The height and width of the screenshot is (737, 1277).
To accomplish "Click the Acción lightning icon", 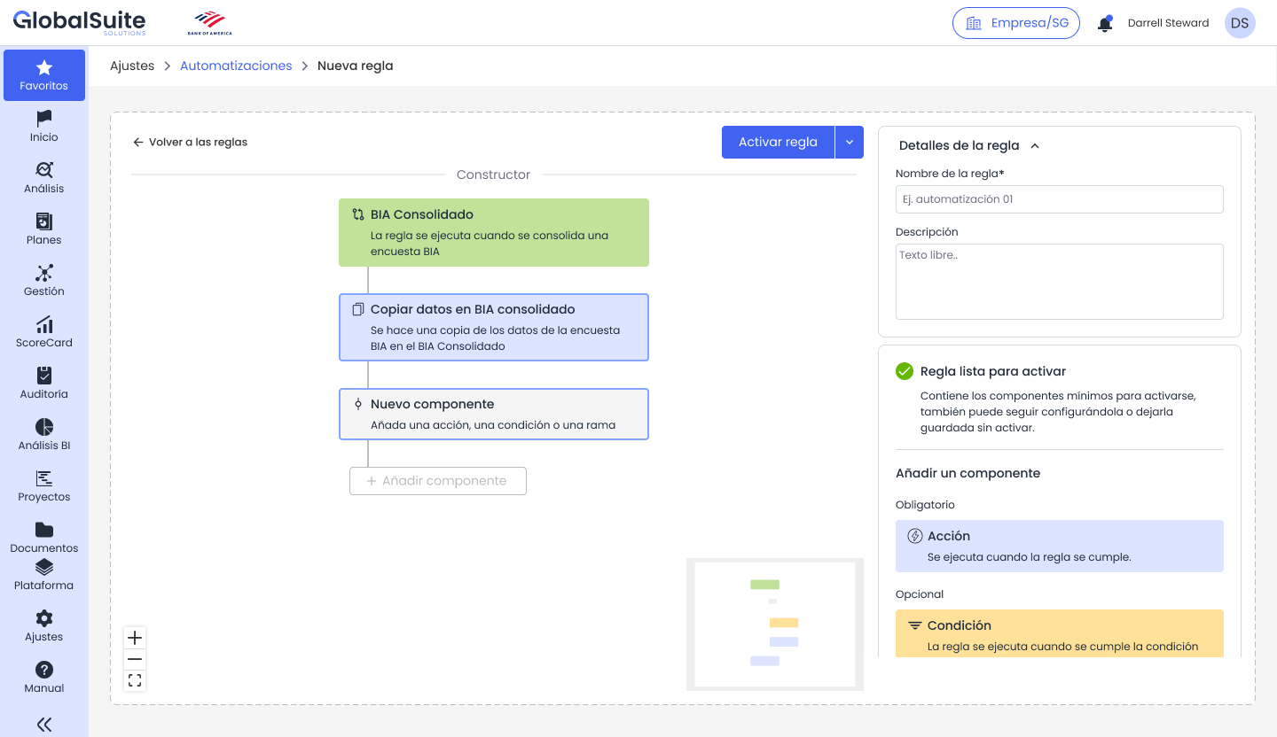I will 915,536.
